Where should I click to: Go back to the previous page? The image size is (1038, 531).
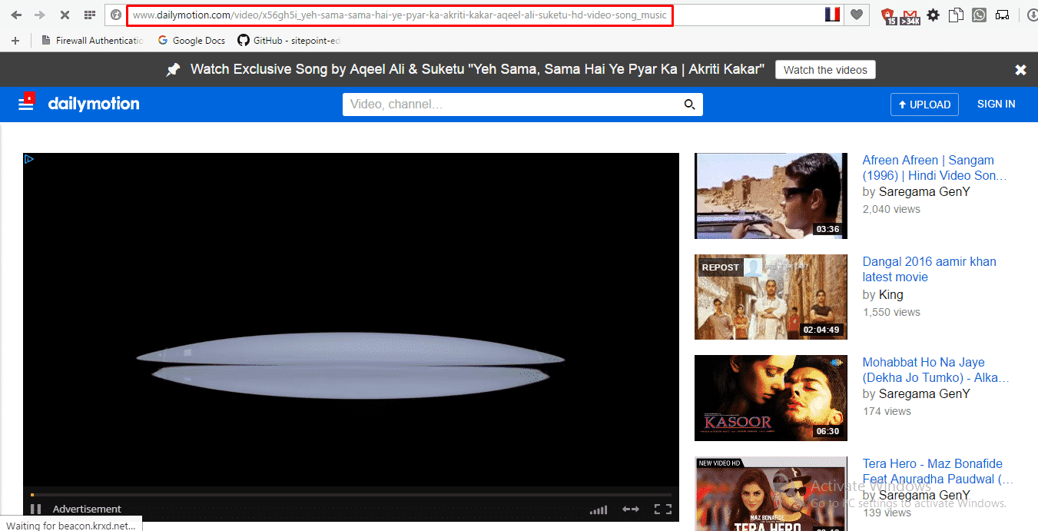point(16,15)
